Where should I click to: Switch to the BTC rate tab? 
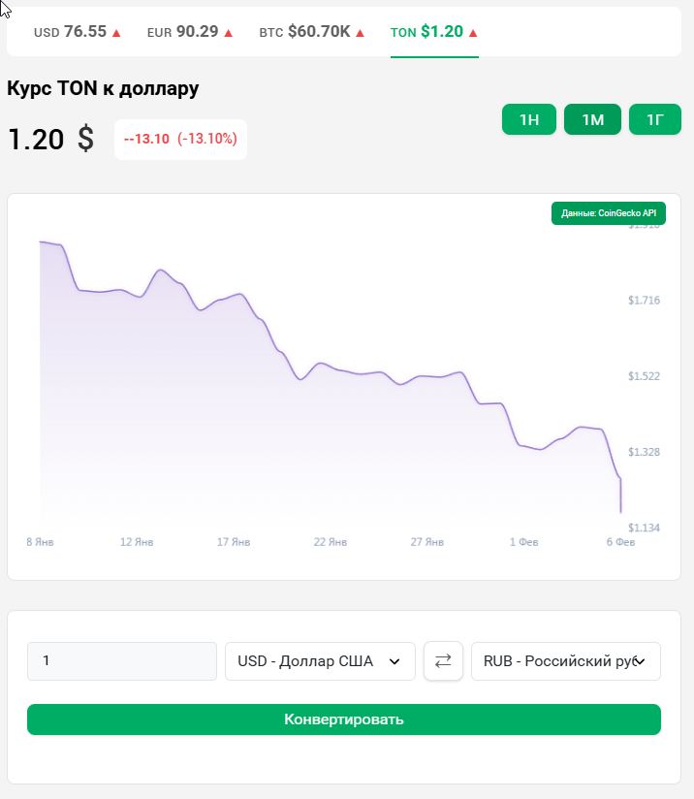[304, 32]
